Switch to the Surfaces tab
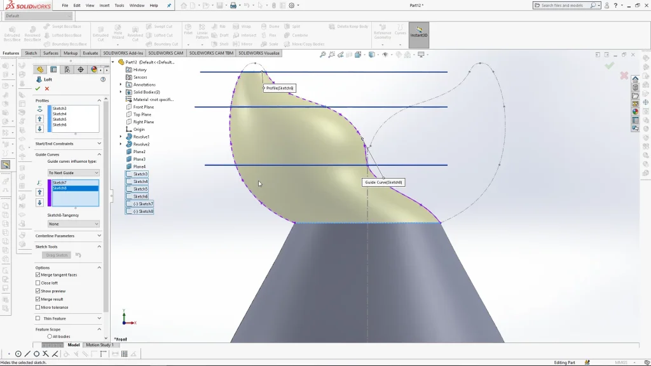Viewport: 651px width, 366px height. (x=51, y=53)
